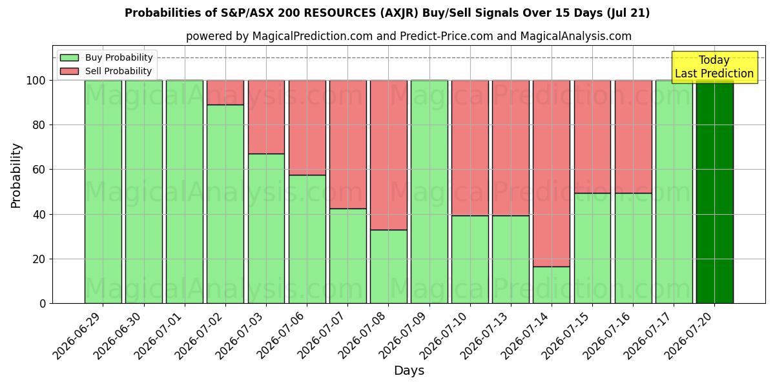Screen dimensions: 775x387
Task: Select the full green bar for 2026-07-17
Action: point(674,192)
